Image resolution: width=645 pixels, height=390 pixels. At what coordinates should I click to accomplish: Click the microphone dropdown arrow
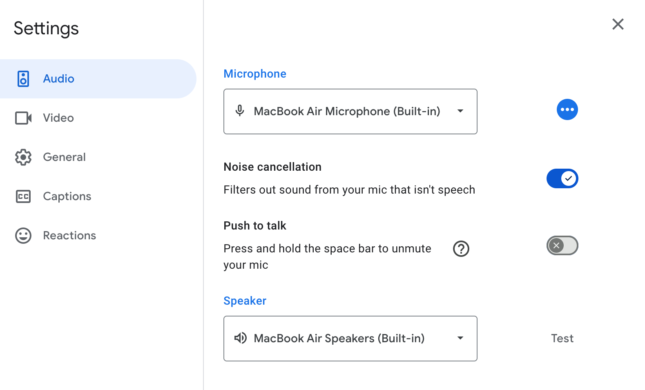[460, 111]
